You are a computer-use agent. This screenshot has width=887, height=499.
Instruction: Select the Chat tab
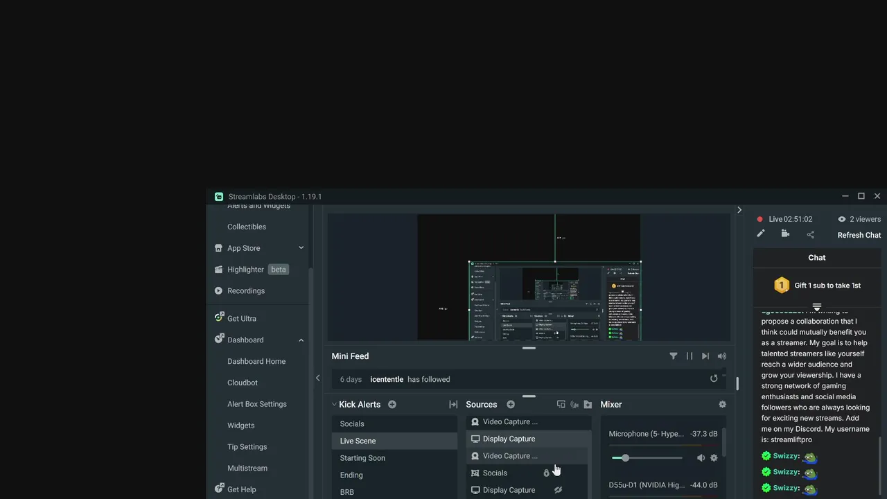(x=817, y=257)
